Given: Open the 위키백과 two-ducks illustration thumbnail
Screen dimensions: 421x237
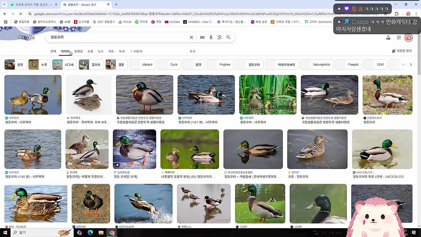Looking at the screenshot, I should 88,95.
